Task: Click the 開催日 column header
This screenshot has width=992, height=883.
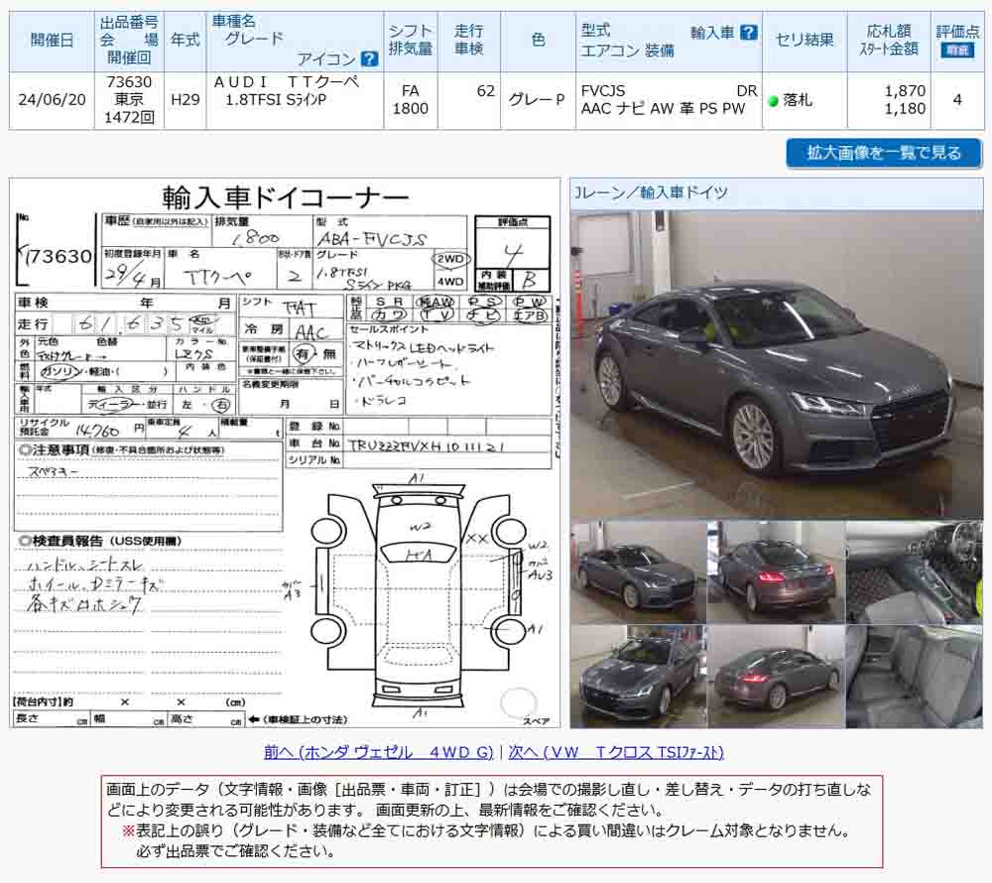Action: pos(52,41)
